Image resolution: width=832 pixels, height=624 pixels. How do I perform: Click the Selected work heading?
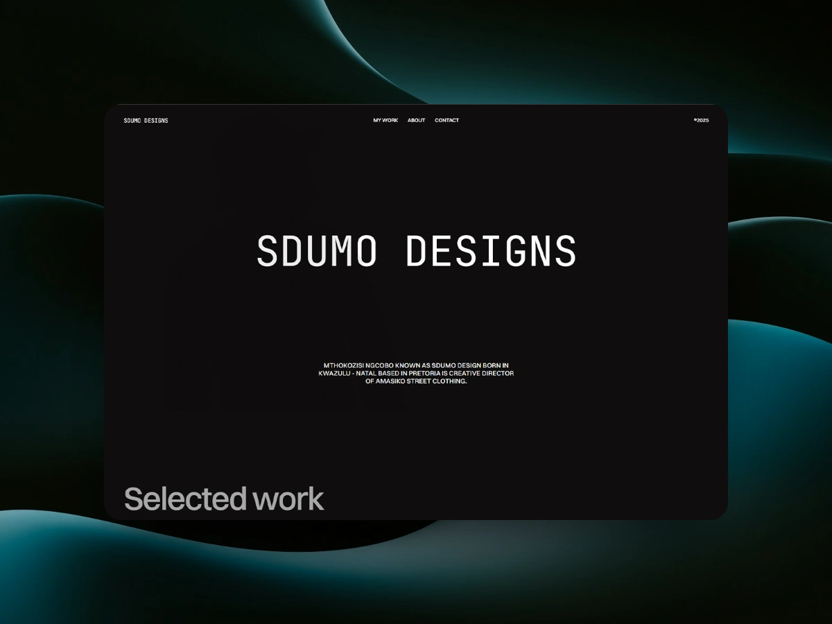(x=224, y=499)
